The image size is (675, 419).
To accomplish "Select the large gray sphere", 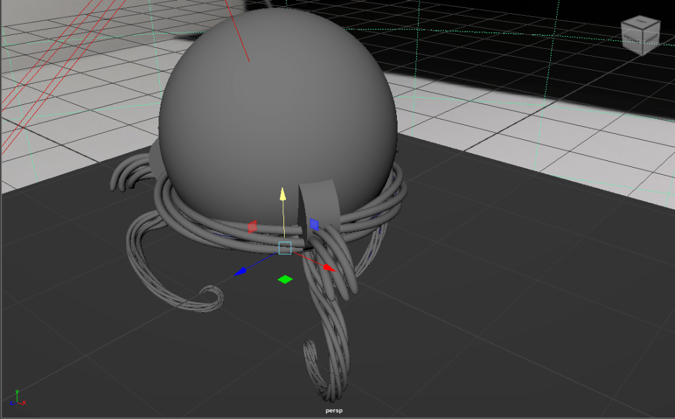I will (277, 99).
